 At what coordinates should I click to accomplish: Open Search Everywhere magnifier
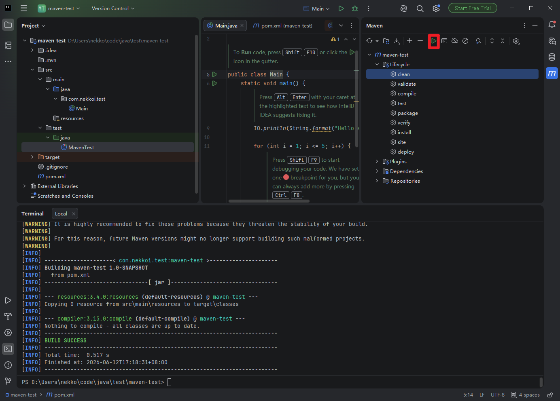point(420,8)
